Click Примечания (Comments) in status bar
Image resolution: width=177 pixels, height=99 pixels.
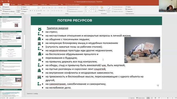[140, 98]
